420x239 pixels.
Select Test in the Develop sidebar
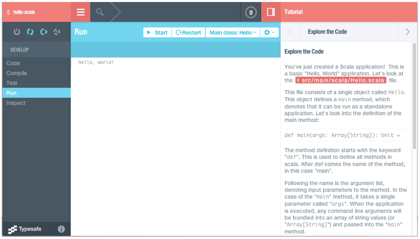36,83
